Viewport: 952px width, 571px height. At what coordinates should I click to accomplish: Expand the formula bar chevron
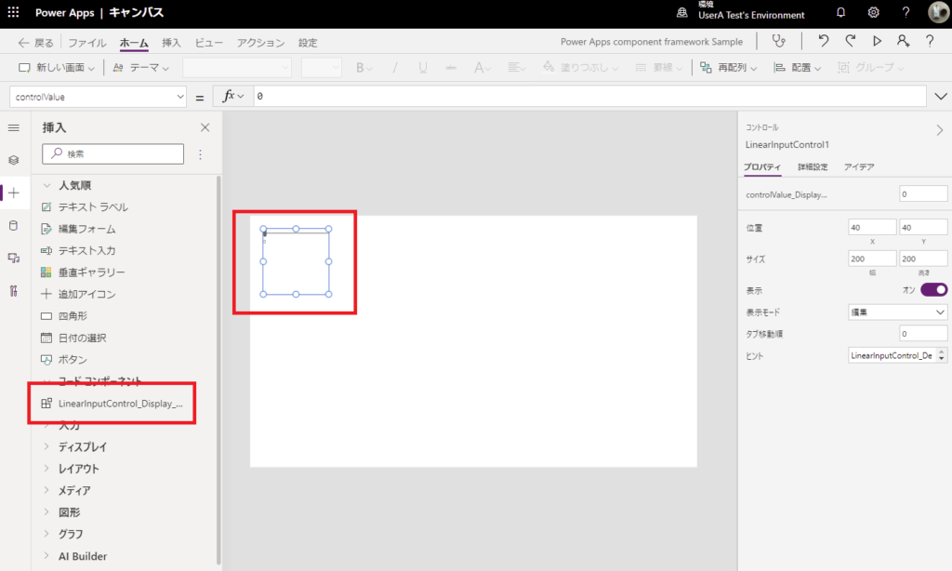pos(941,96)
